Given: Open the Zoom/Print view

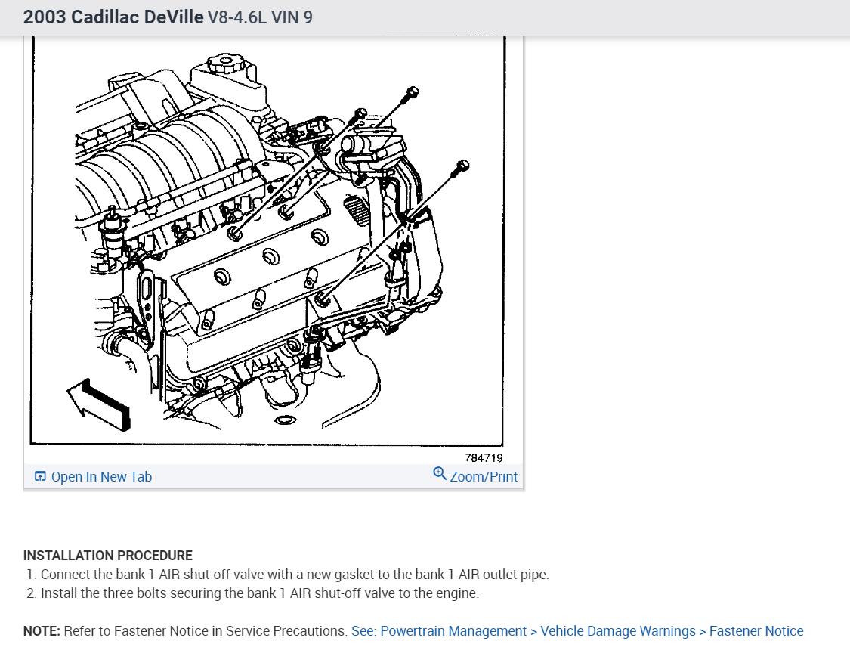Looking at the screenshot, I should coord(483,476).
